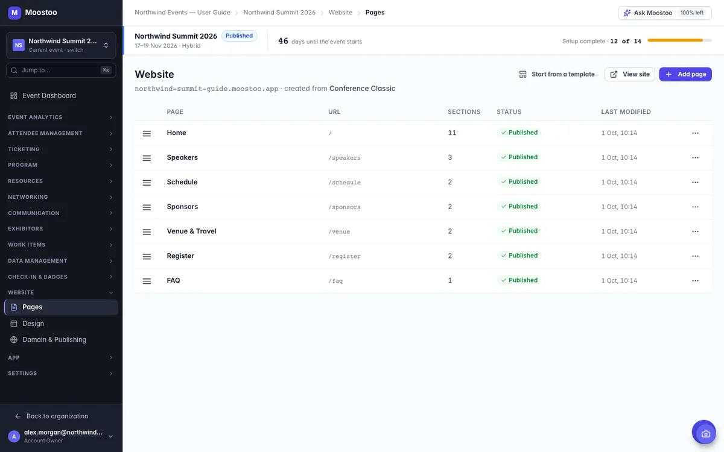The height and width of the screenshot is (452, 724).
Task: Click the drag handle for the Schedule page
Action: [147, 183]
